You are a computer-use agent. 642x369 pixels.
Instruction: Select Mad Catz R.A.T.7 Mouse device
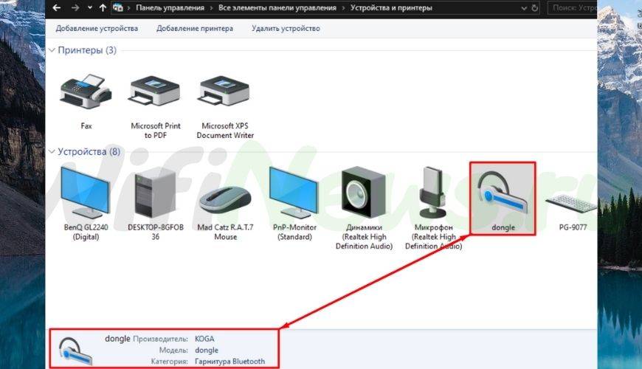pos(225,196)
